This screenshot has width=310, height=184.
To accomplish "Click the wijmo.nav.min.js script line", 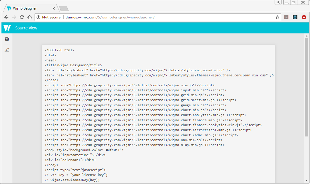I will 133,140.
